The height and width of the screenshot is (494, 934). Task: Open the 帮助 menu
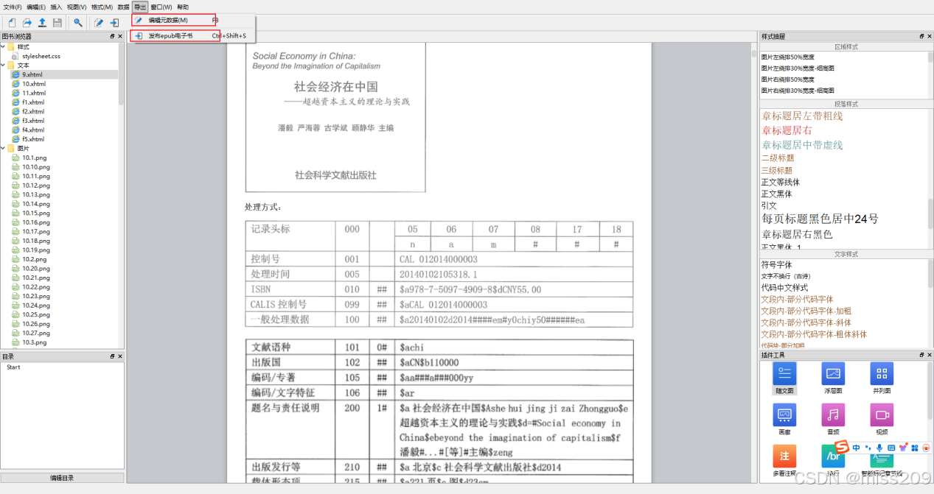point(183,7)
